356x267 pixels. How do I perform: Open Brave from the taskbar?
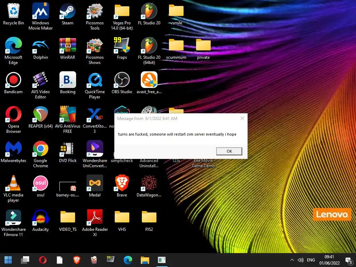point(77,260)
